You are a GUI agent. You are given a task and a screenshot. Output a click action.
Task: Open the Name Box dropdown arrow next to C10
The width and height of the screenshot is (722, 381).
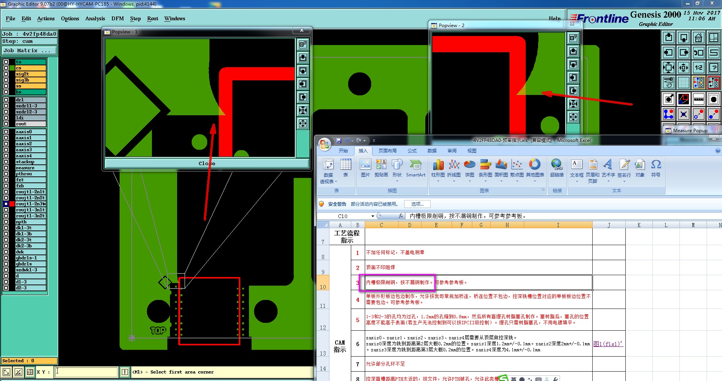tap(373, 216)
